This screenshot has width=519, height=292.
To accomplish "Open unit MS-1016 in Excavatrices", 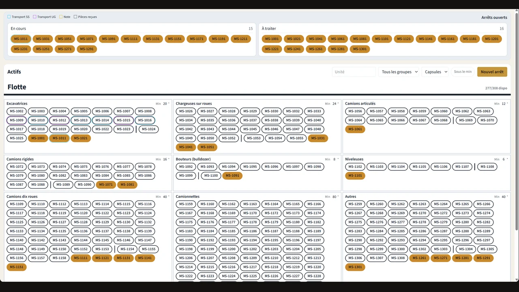I will 145,120.
